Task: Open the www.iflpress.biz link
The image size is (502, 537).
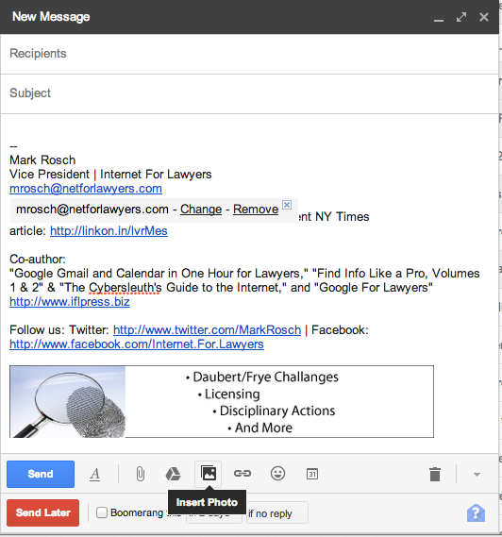Action: (x=70, y=302)
